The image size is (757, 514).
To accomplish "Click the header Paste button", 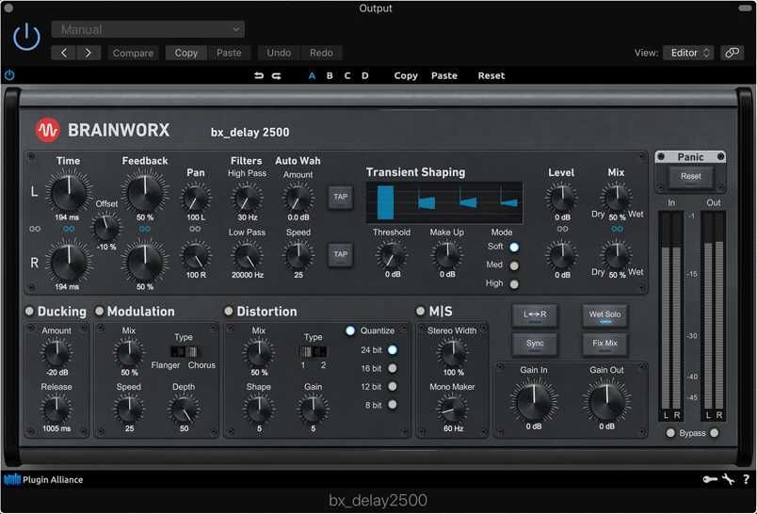I will (229, 53).
